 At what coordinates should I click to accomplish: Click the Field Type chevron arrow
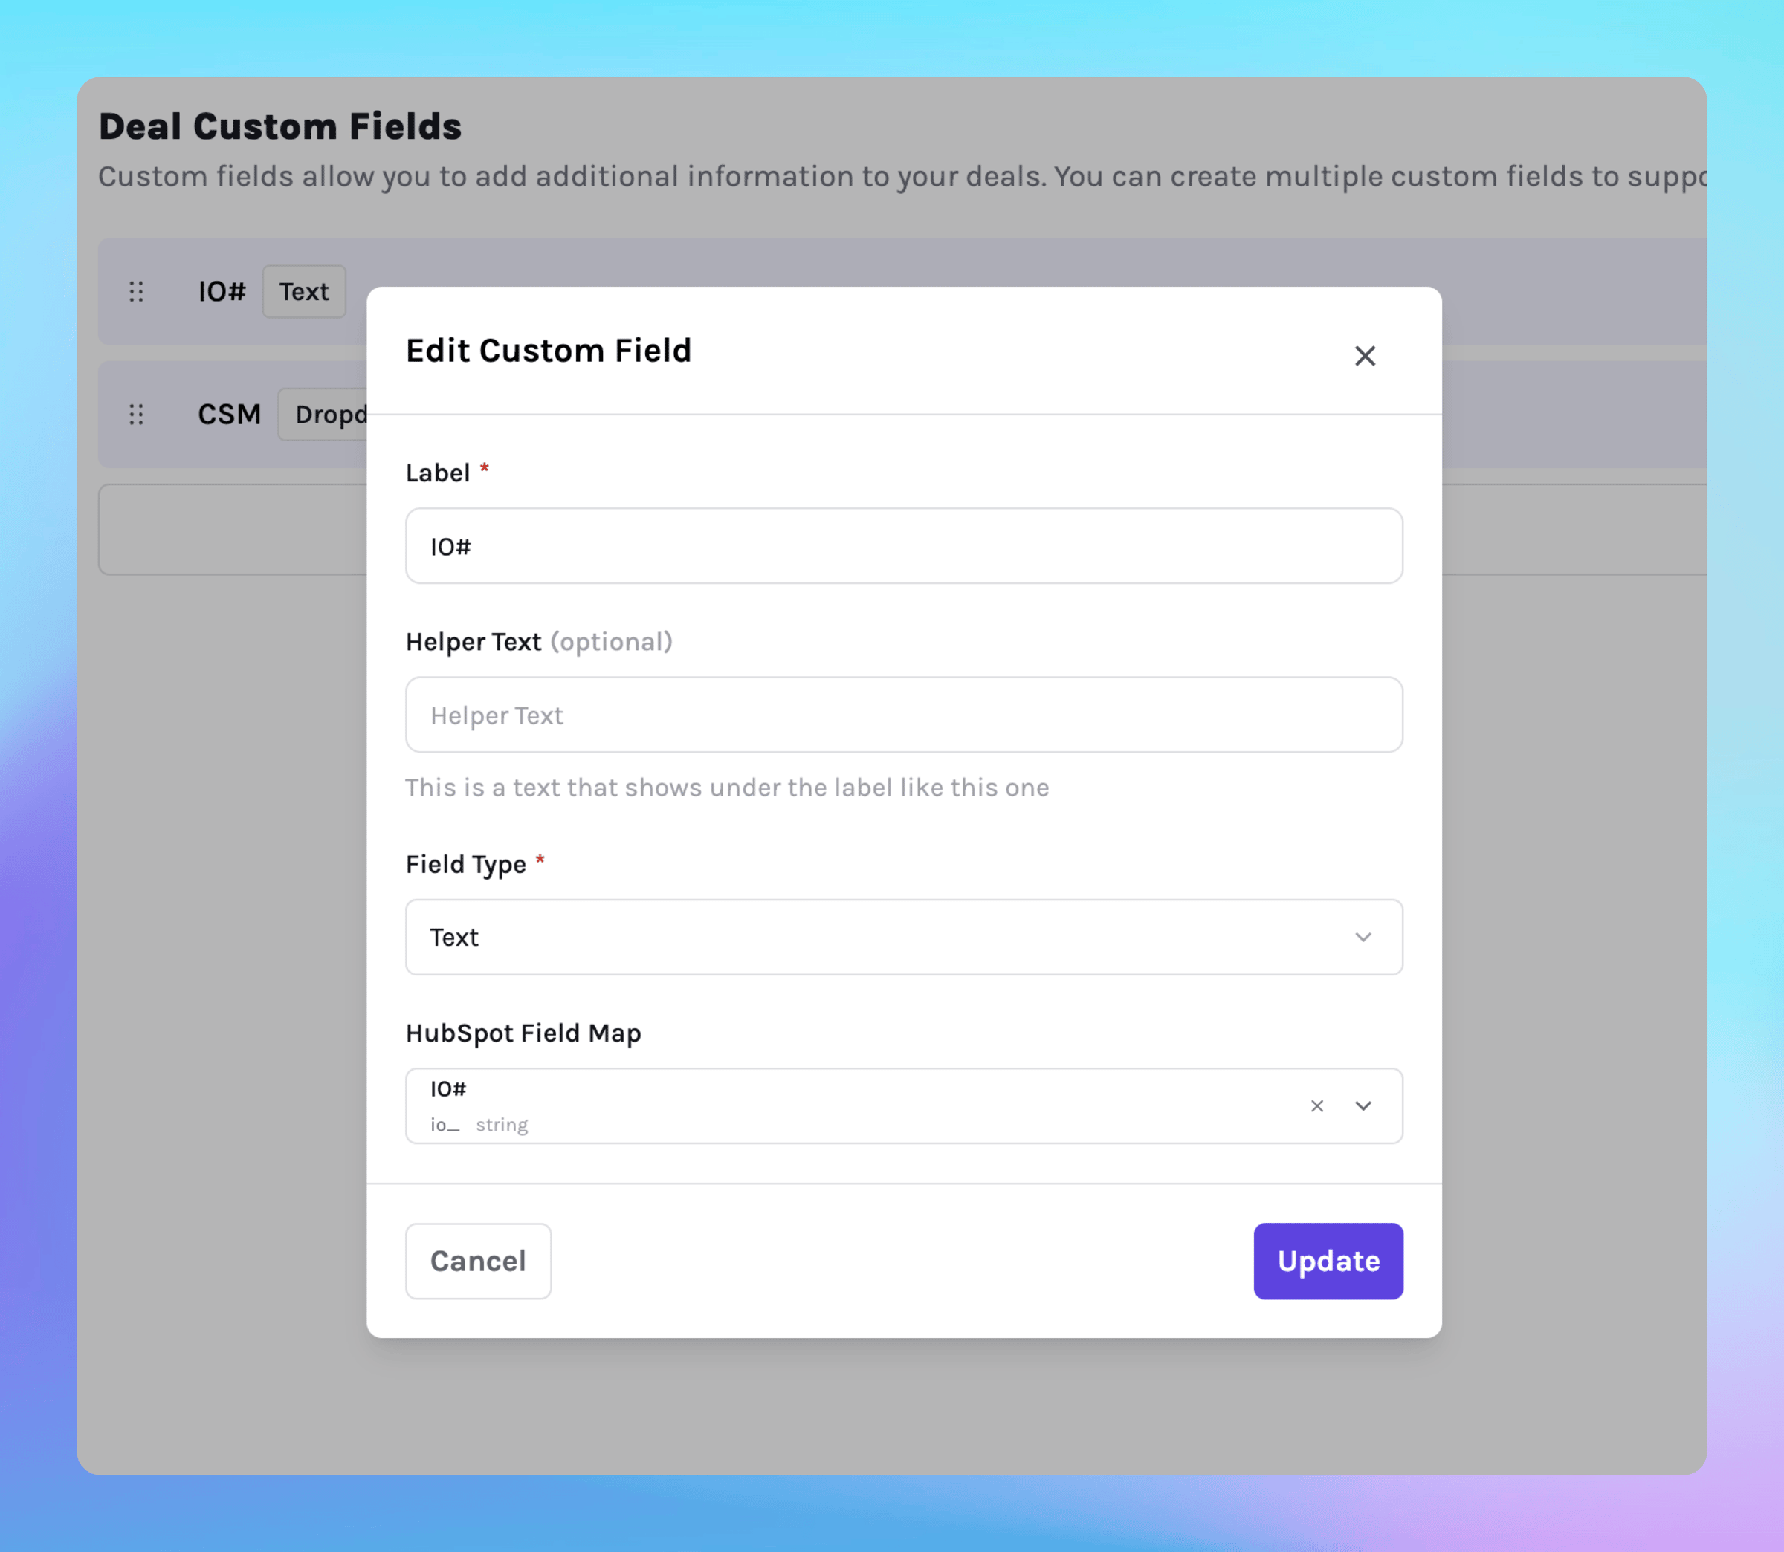click(1363, 937)
